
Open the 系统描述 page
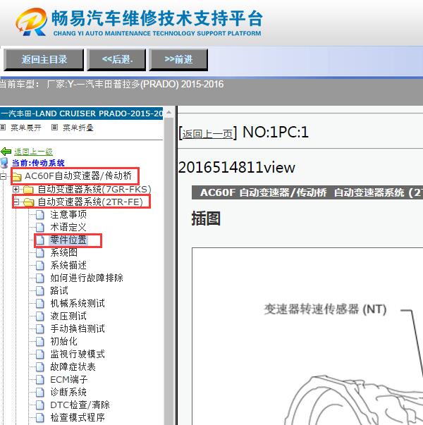[68, 265]
